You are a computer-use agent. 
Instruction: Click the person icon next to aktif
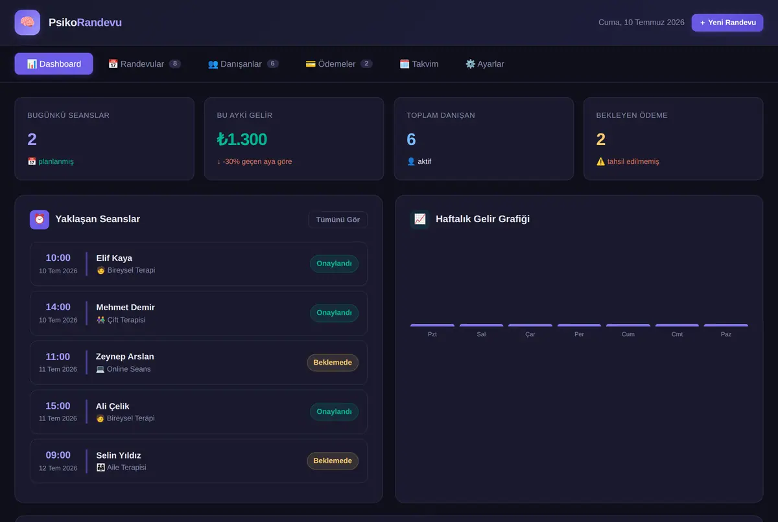coord(411,161)
